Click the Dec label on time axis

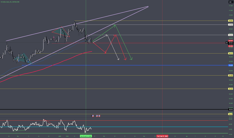[x=18, y=136]
